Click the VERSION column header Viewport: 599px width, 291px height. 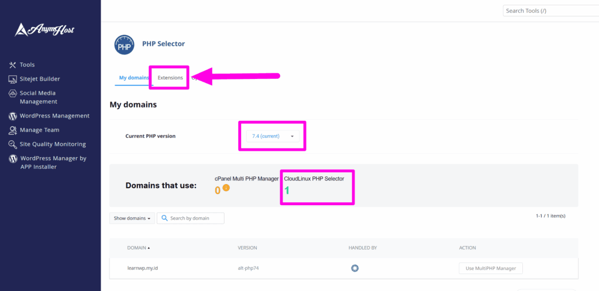[x=247, y=248]
